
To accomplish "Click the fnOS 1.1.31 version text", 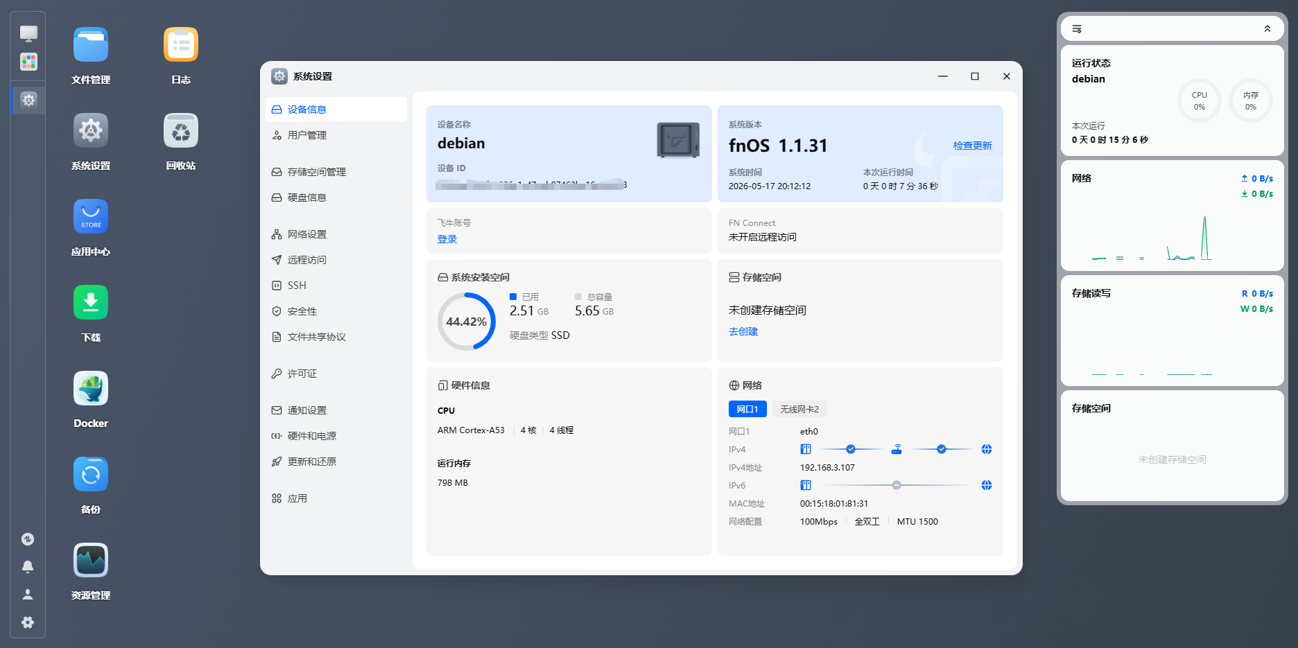I will (x=778, y=146).
